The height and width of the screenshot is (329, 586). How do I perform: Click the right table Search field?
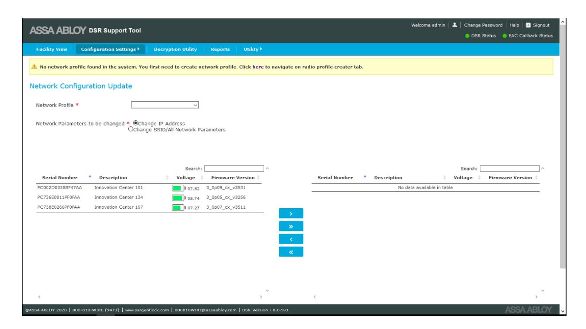(510, 168)
